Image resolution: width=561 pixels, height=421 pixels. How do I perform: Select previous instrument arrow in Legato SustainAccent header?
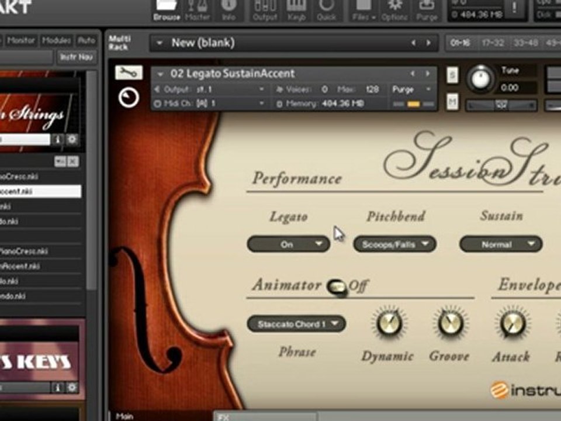[413, 74]
